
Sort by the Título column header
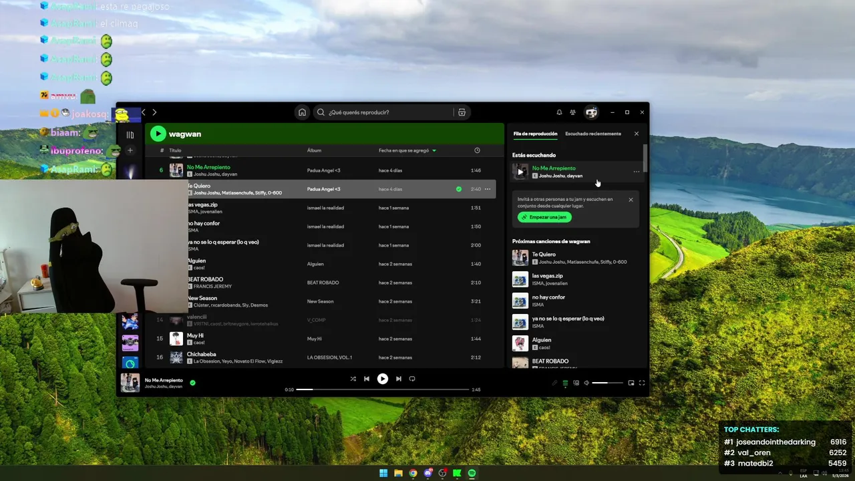[x=175, y=150]
